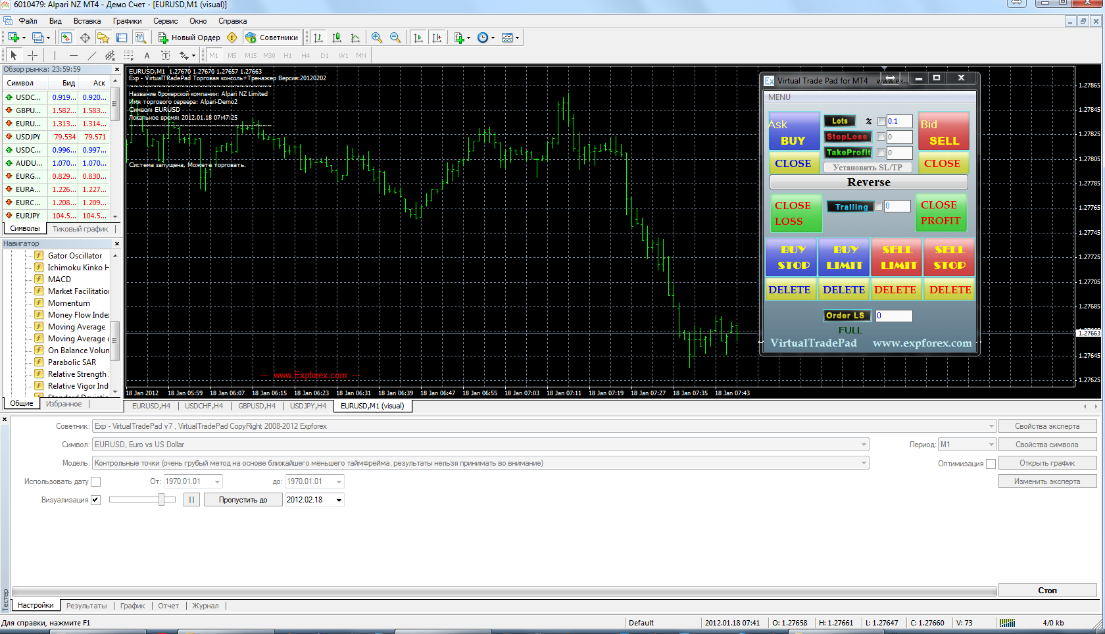This screenshot has width=1105, height=634.
Task: Select the text label tool
Action: tap(147, 56)
